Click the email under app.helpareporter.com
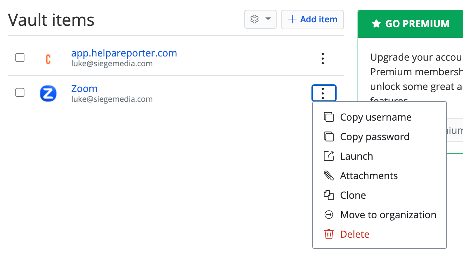This screenshot has width=463, height=274. pos(112,63)
